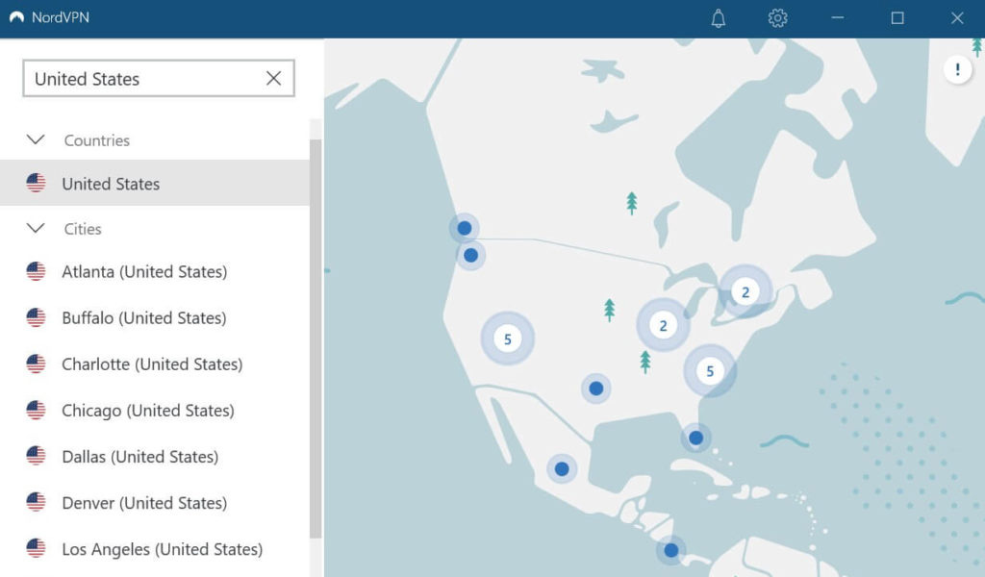Collapse the Cities section chevron
This screenshot has width=985, height=577.
coord(36,228)
